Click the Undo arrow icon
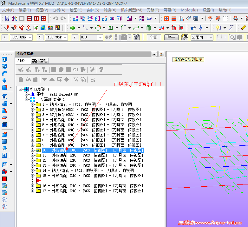The width and height of the screenshot is (248, 227). (x=55, y=18)
